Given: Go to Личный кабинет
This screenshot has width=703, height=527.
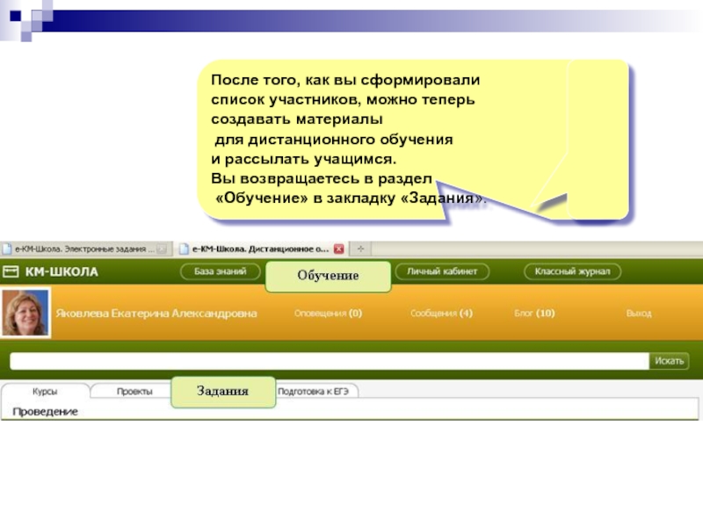Looking at the screenshot, I should click(442, 271).
